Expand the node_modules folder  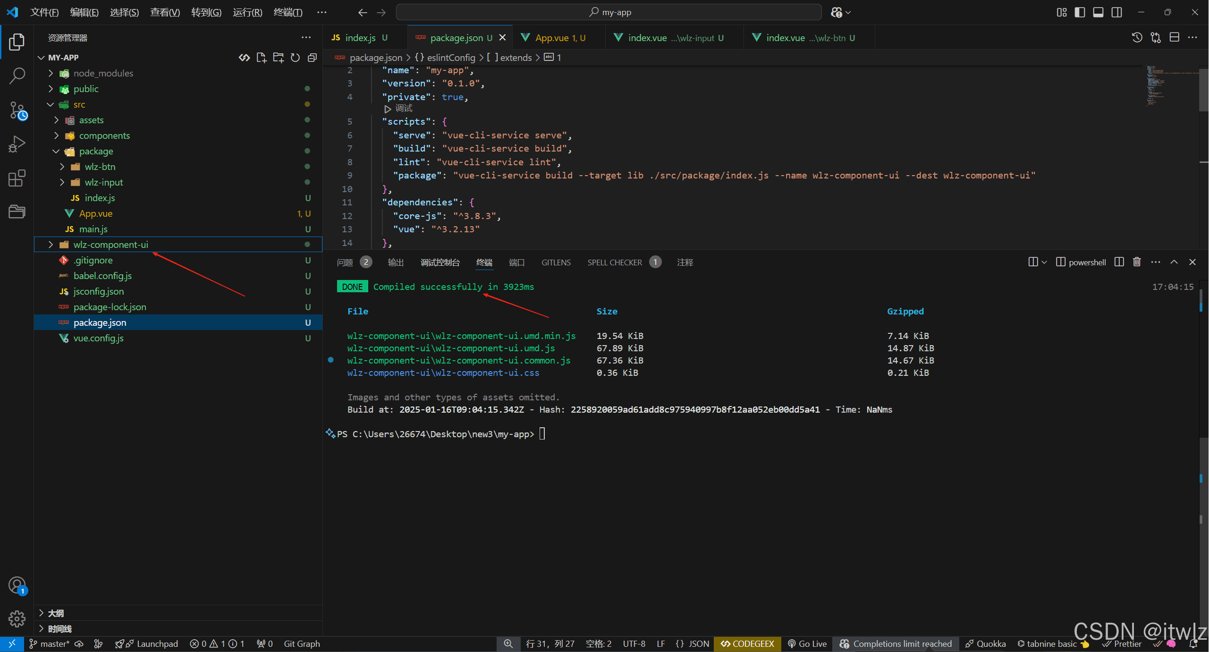pos(103,73)
